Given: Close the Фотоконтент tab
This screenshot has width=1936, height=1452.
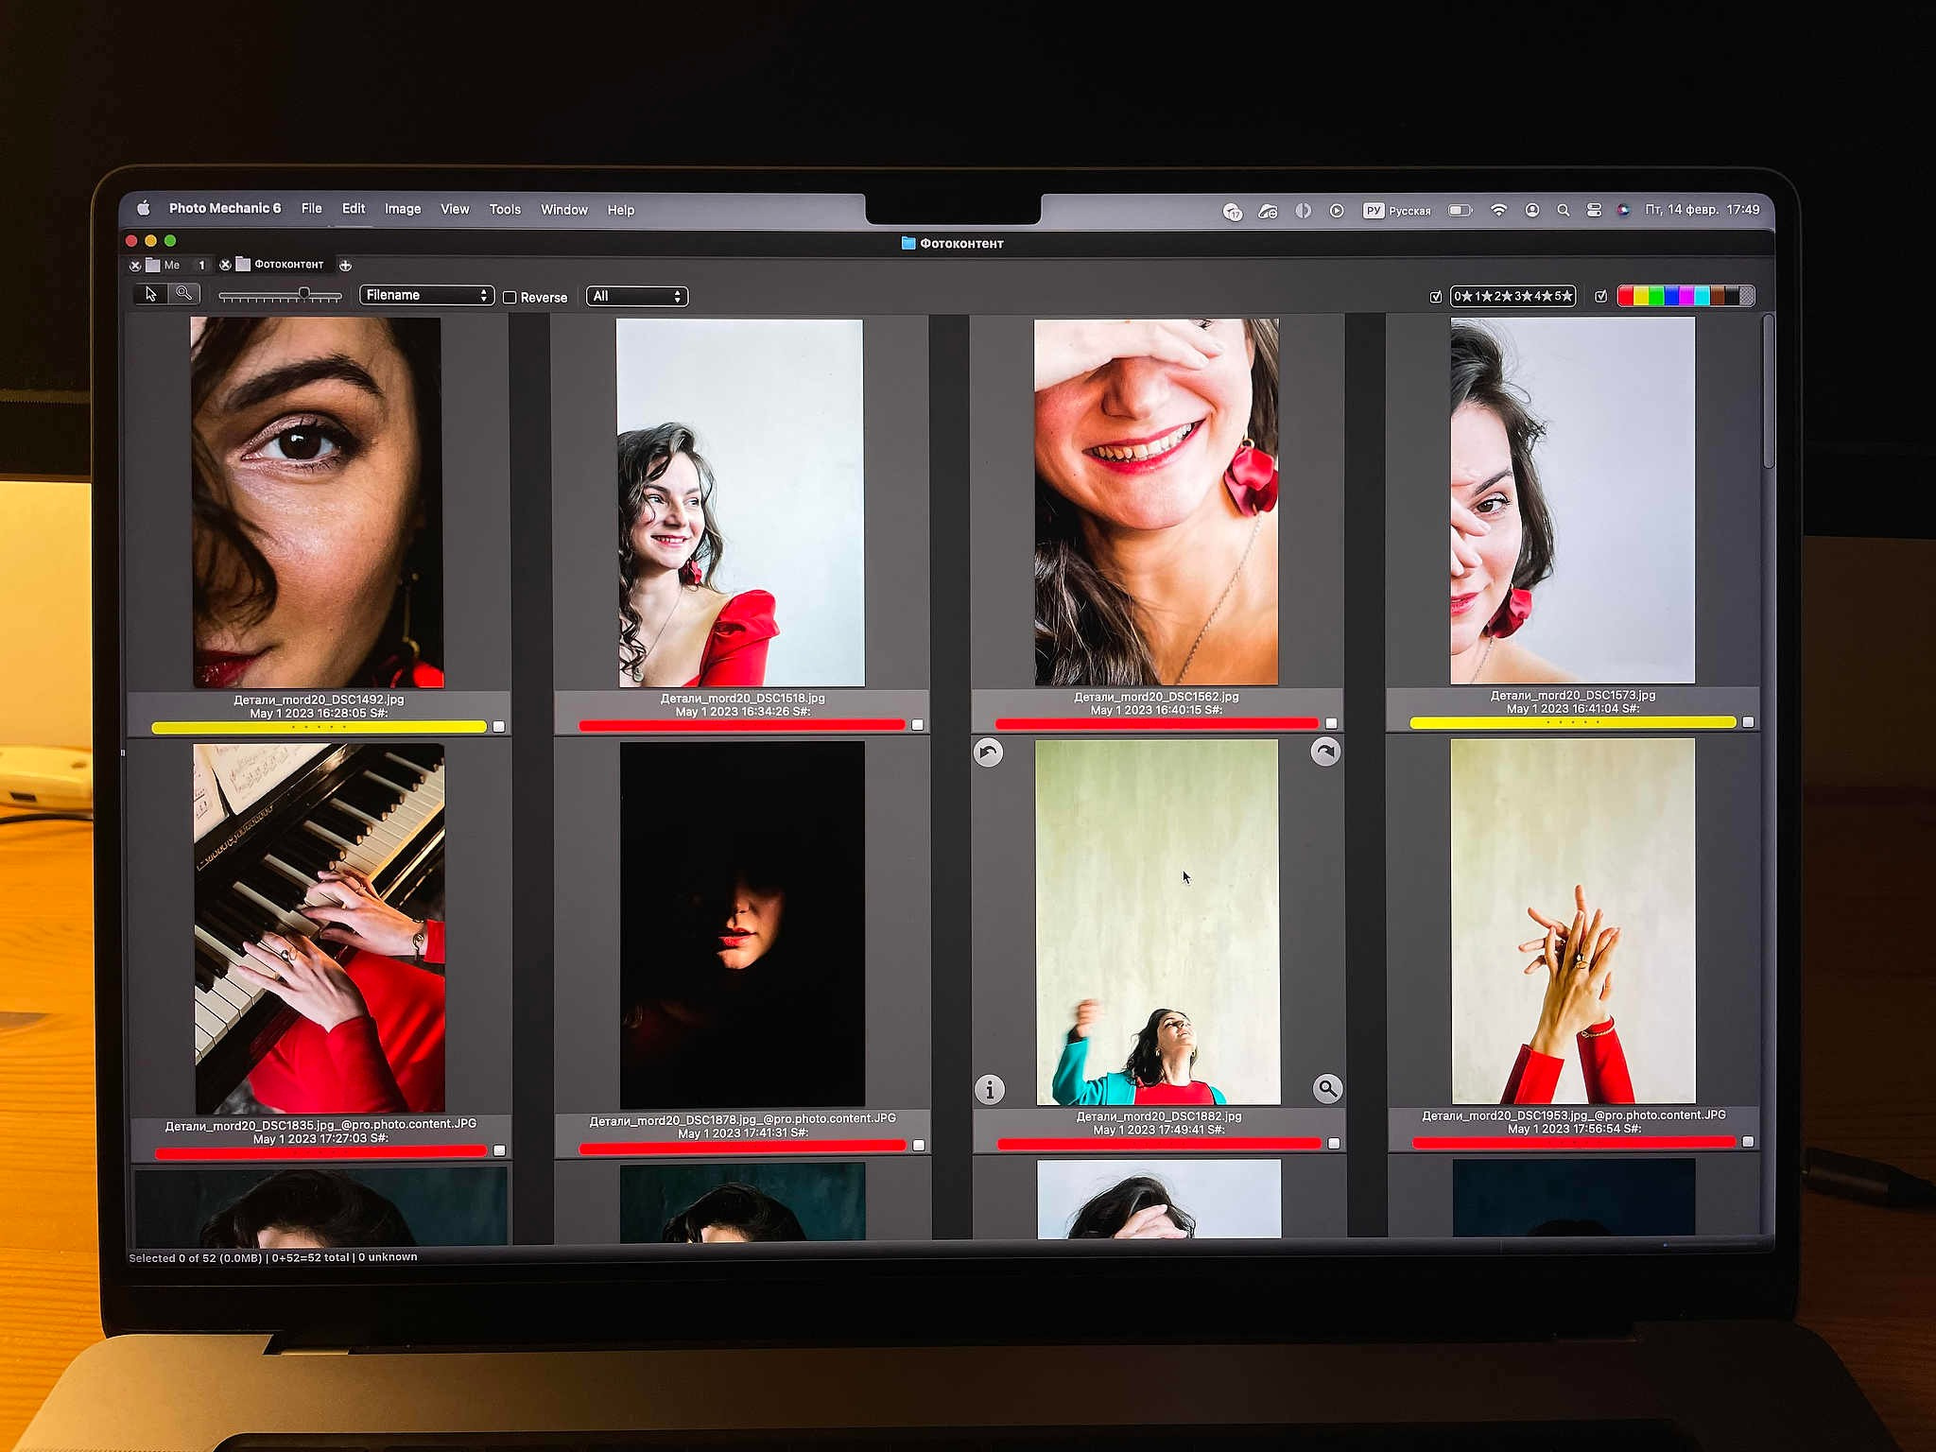Looking at the screenshot, I should coord(225,265).
